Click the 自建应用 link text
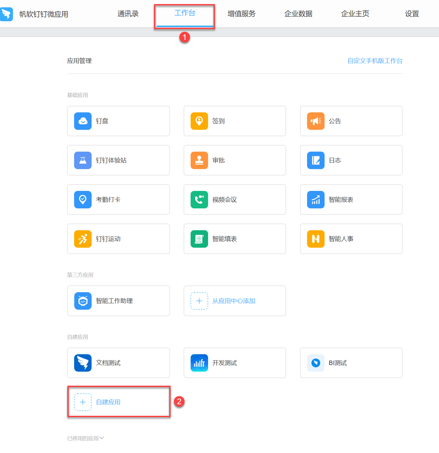 [108, 402]
